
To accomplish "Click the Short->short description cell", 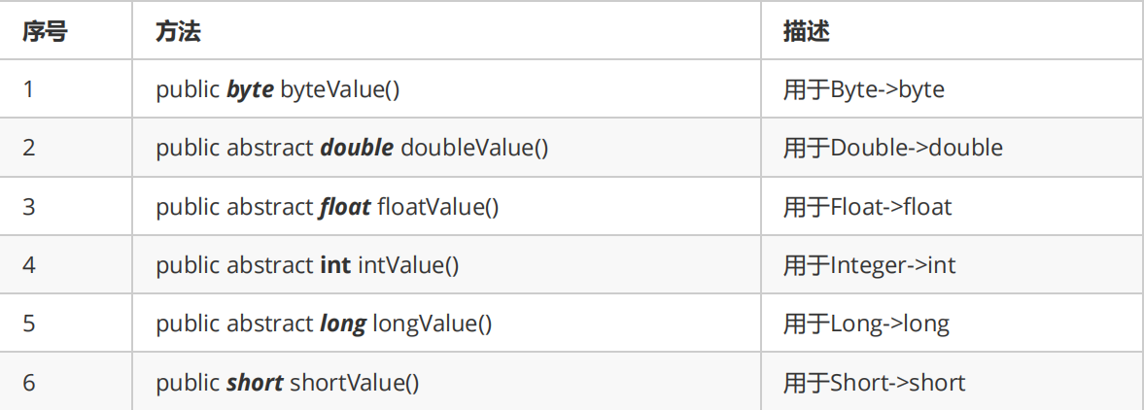I will pyautogui.click(x=953, y=382).
